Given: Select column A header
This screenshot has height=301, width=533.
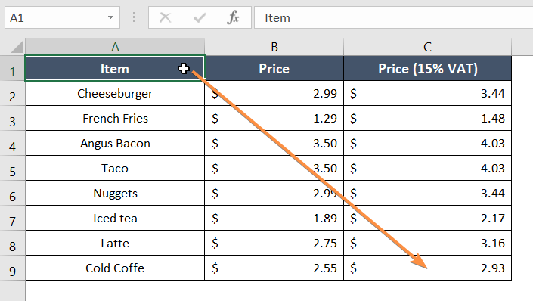Looking at the screenshot, I should coord(115,47).
